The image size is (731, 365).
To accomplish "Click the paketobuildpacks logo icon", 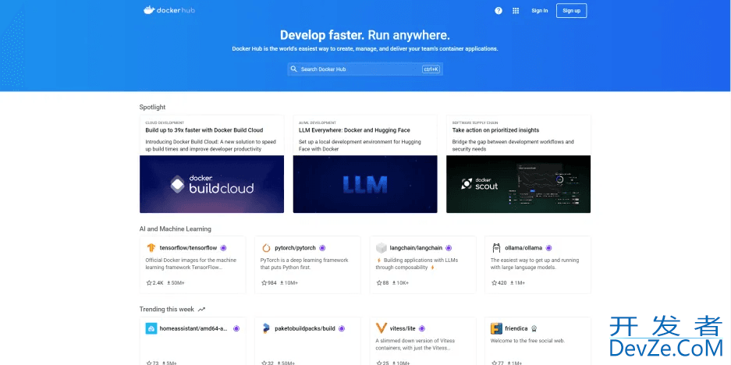I will point(266,328).
